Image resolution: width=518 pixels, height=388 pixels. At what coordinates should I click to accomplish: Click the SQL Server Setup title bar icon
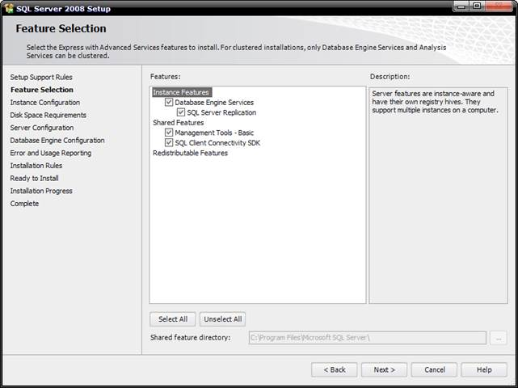(x=9, y=7)
